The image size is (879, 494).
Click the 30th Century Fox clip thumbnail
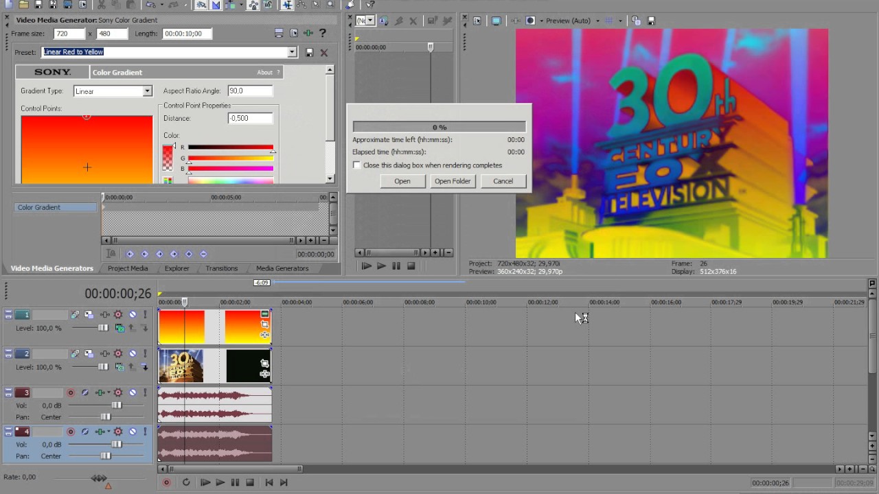coord(181,366)
